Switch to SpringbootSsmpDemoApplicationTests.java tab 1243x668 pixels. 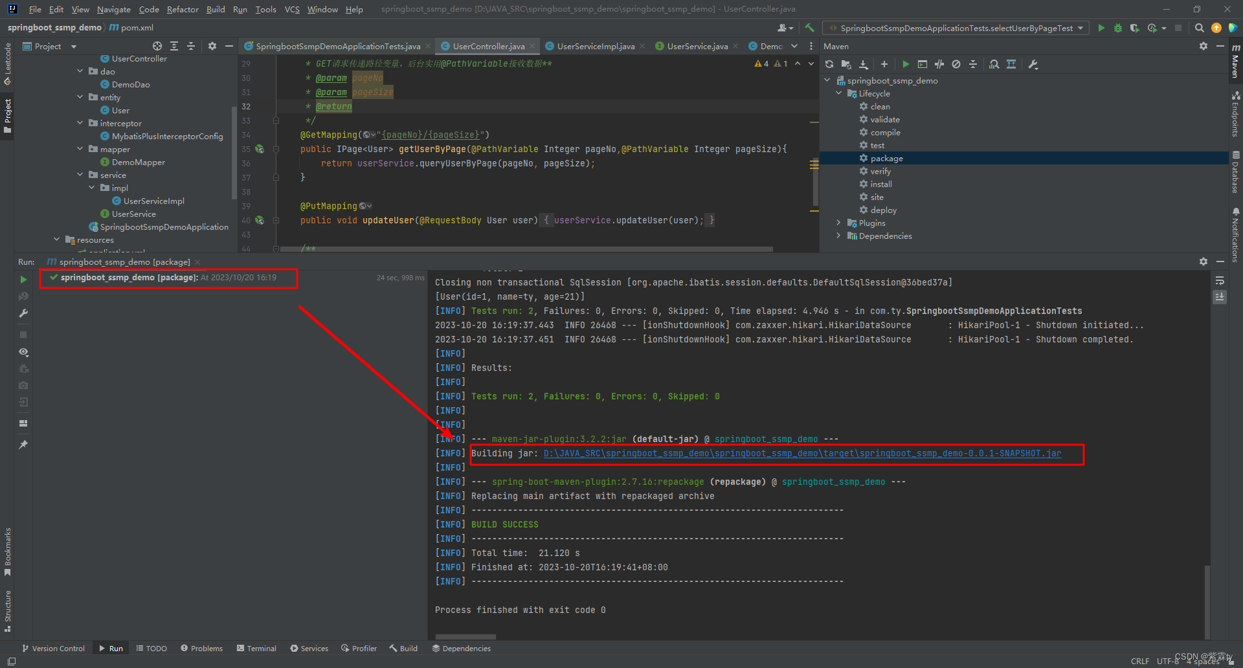pos(337,46)
